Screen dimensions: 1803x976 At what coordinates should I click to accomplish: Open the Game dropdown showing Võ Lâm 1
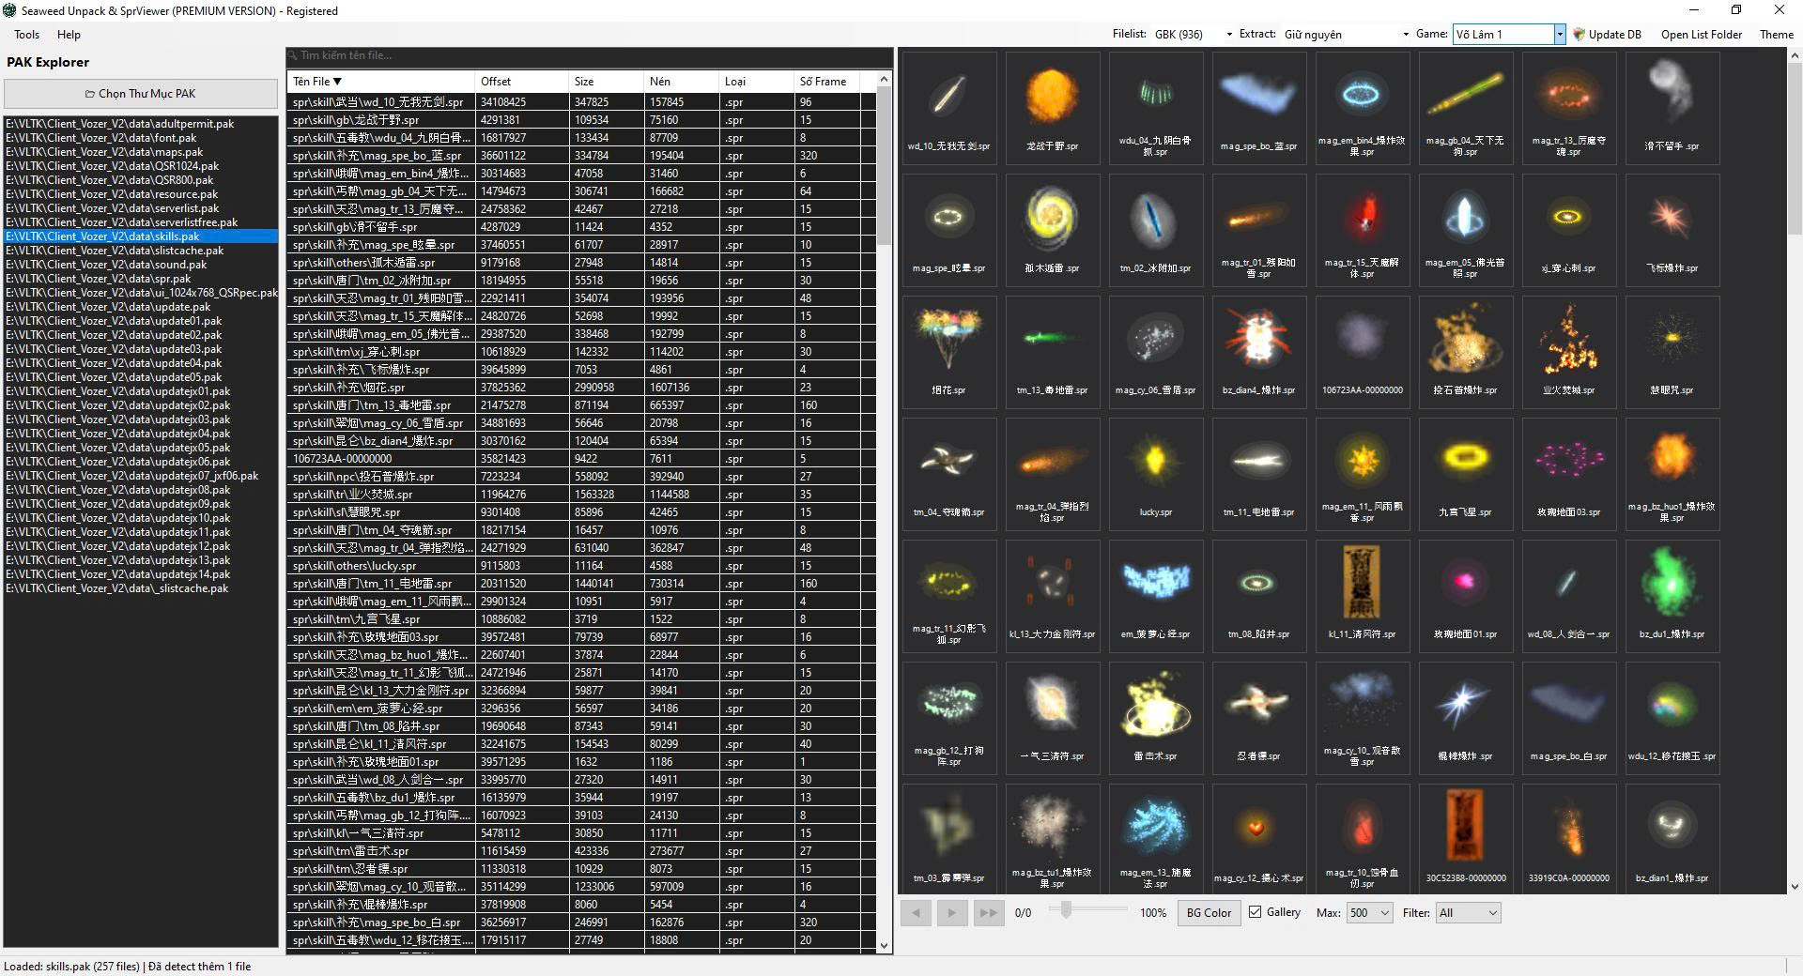click(x=1558, y=34)
